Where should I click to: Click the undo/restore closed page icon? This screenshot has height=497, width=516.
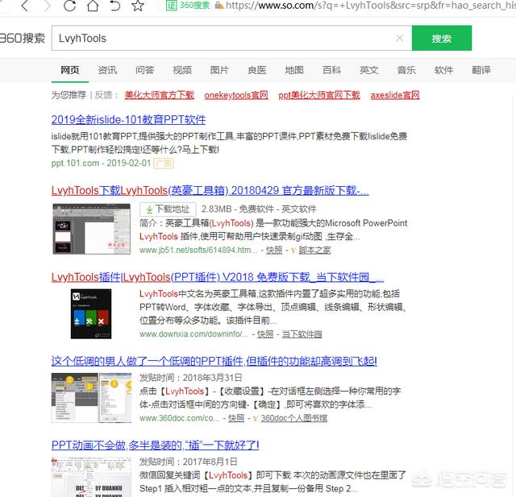click(114, 6)
